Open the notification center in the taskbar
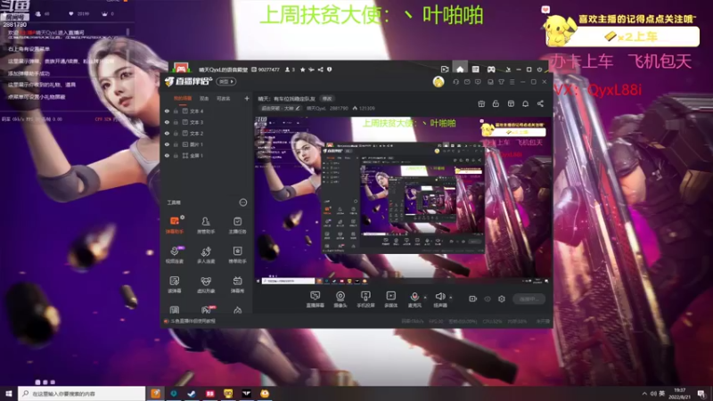The height and width of the screenshot is (401, 713). 701,393
